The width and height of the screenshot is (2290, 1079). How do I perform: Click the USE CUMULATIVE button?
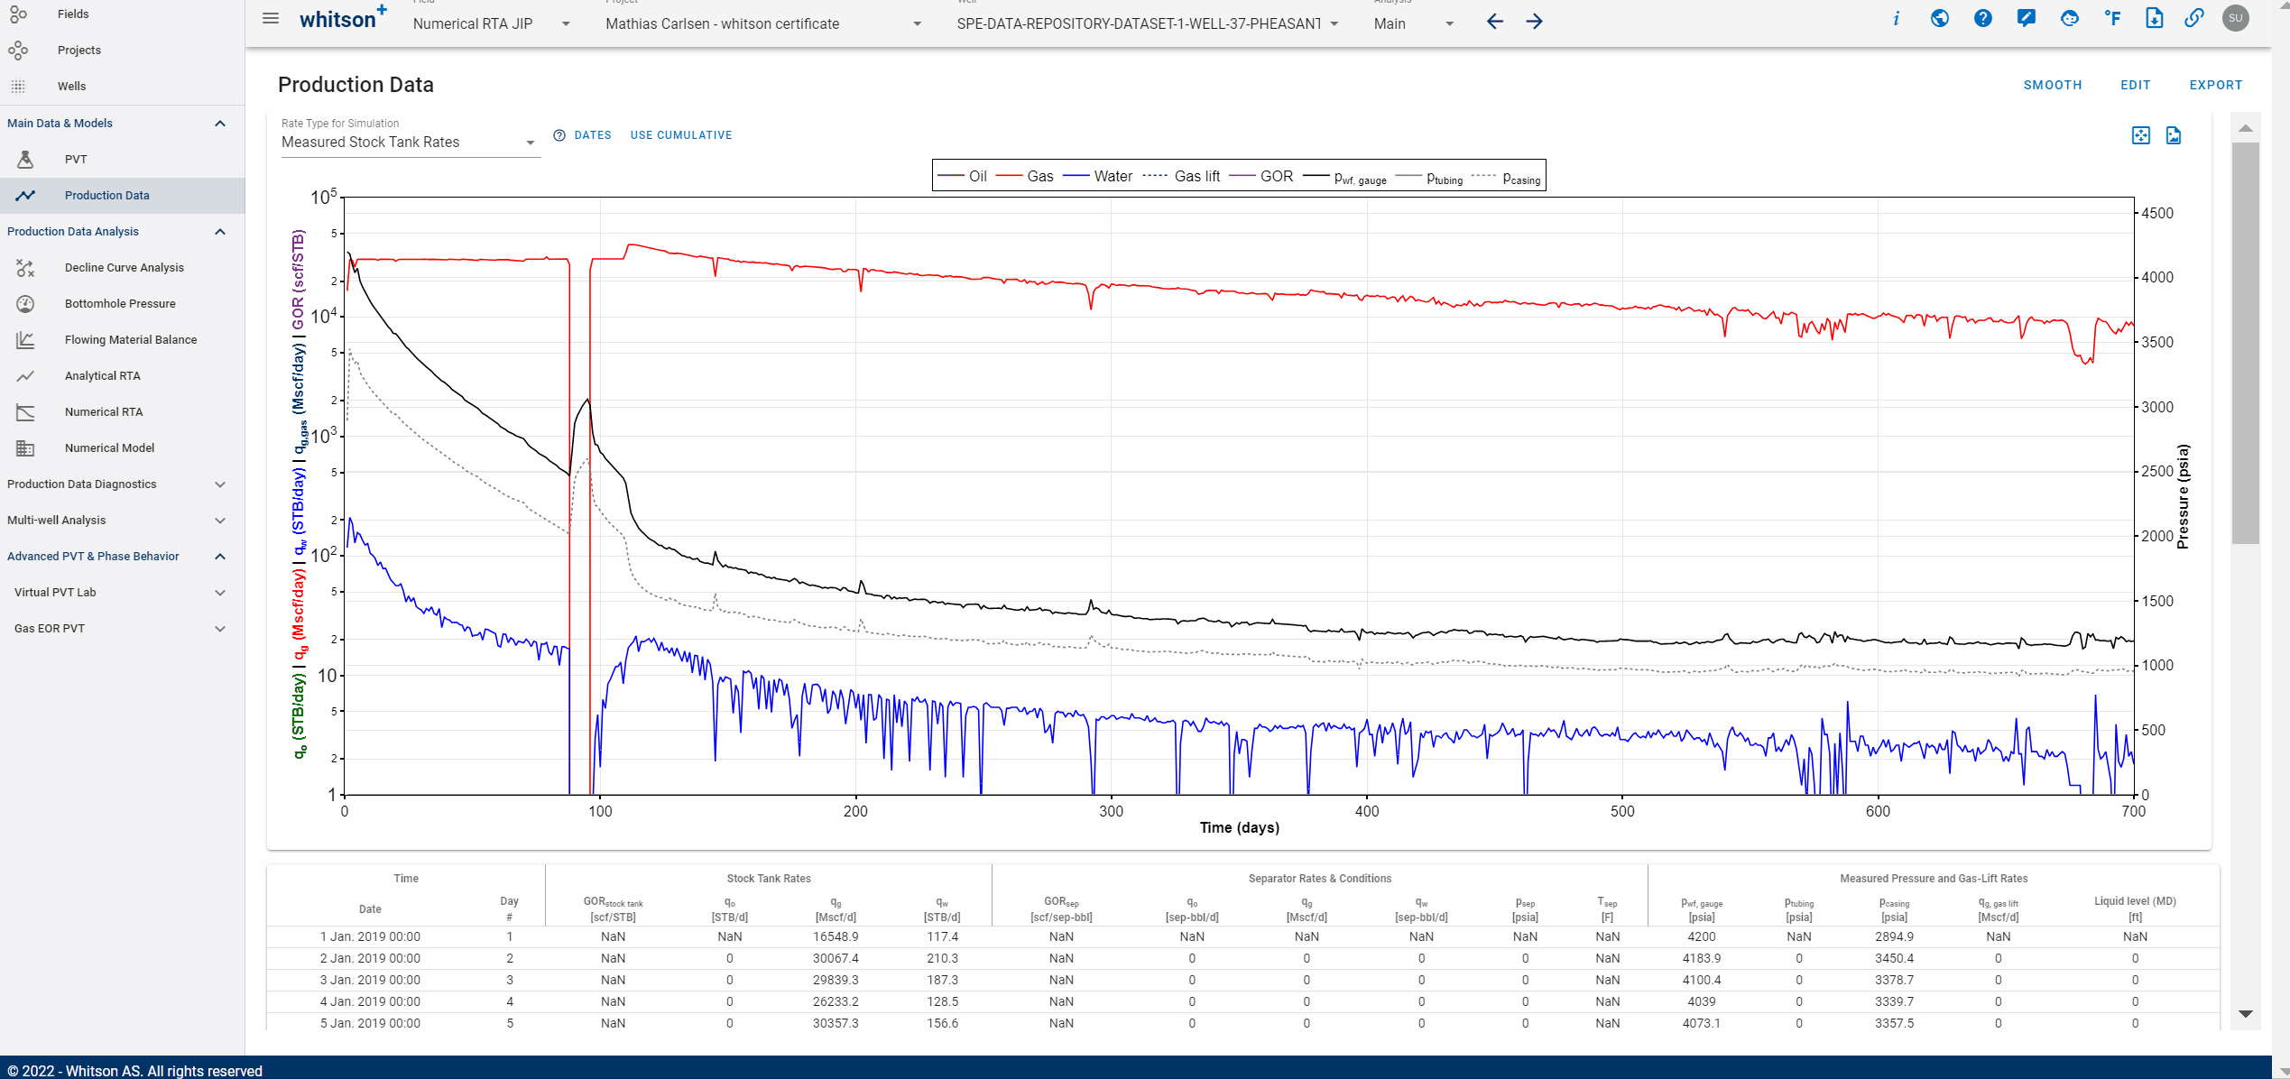(681, 135)
